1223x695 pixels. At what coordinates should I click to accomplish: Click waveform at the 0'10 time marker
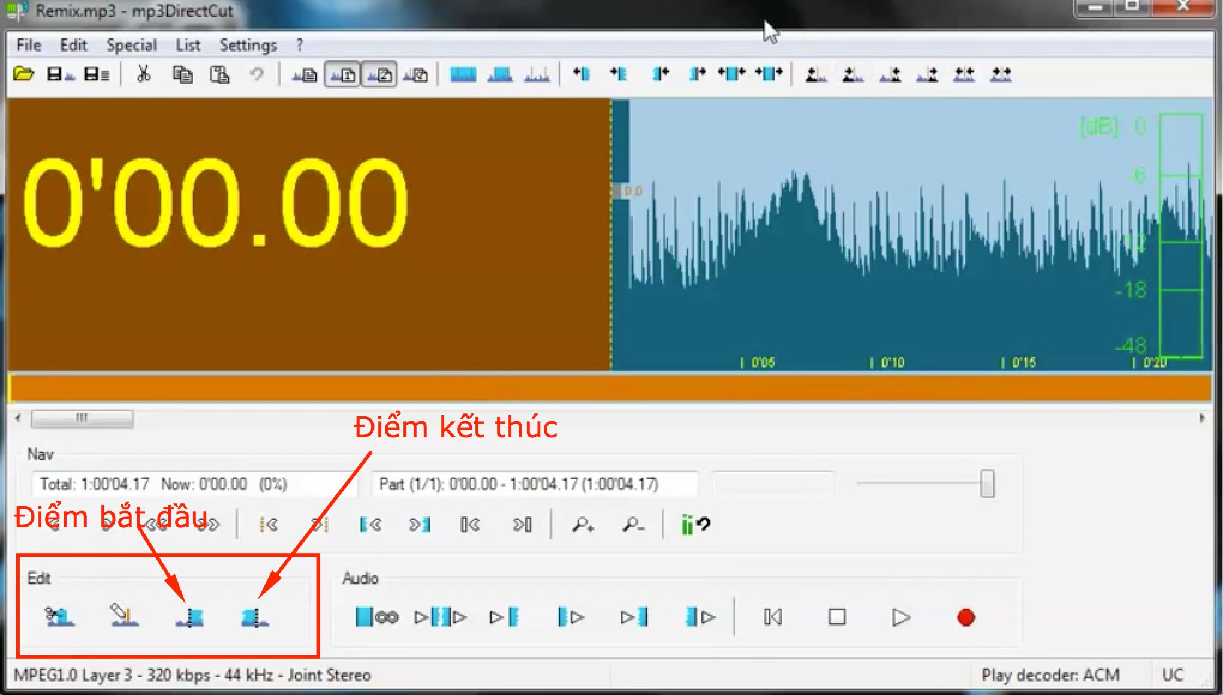(888, 362)
